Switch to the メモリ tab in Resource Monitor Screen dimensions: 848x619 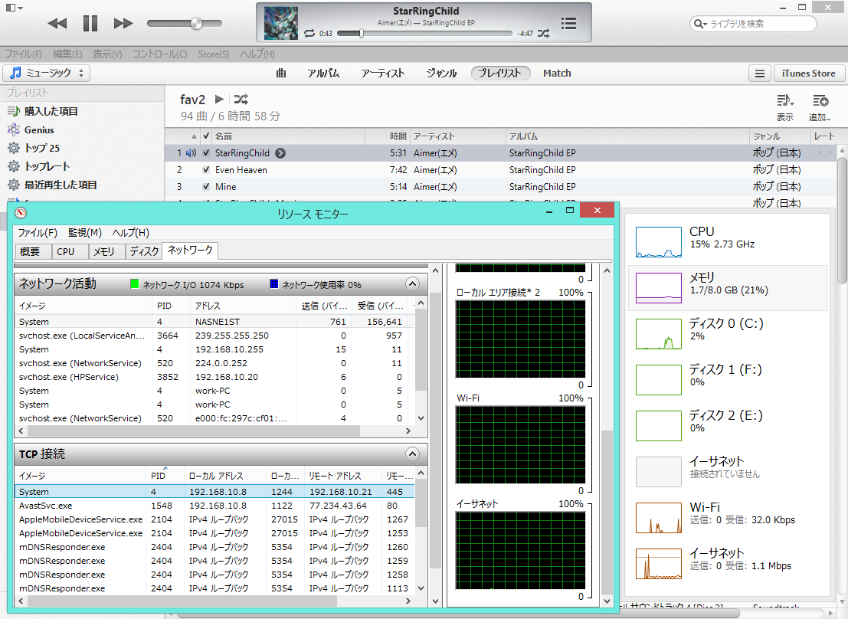click(107, 251)
